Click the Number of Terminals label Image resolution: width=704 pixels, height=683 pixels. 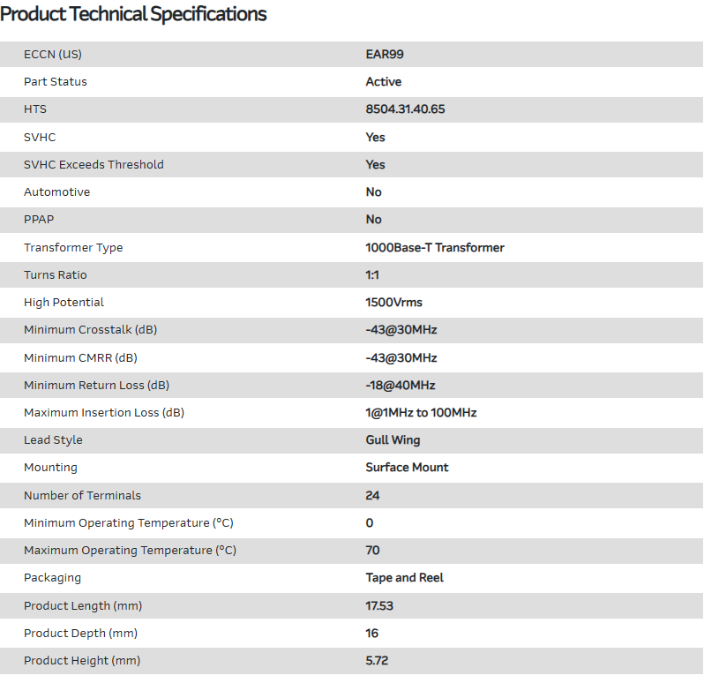(x=82, y=496)
